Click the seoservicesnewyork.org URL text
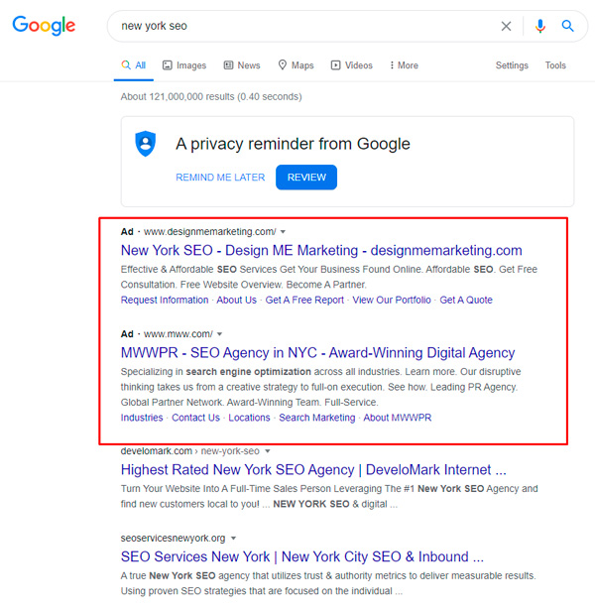Image resolution: width=595 pixels, height=610 pixels. [x=174, y=538]
